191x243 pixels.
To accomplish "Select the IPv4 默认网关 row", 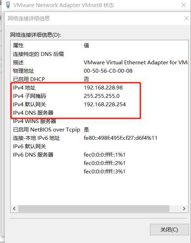I will [x=100, y=105].
